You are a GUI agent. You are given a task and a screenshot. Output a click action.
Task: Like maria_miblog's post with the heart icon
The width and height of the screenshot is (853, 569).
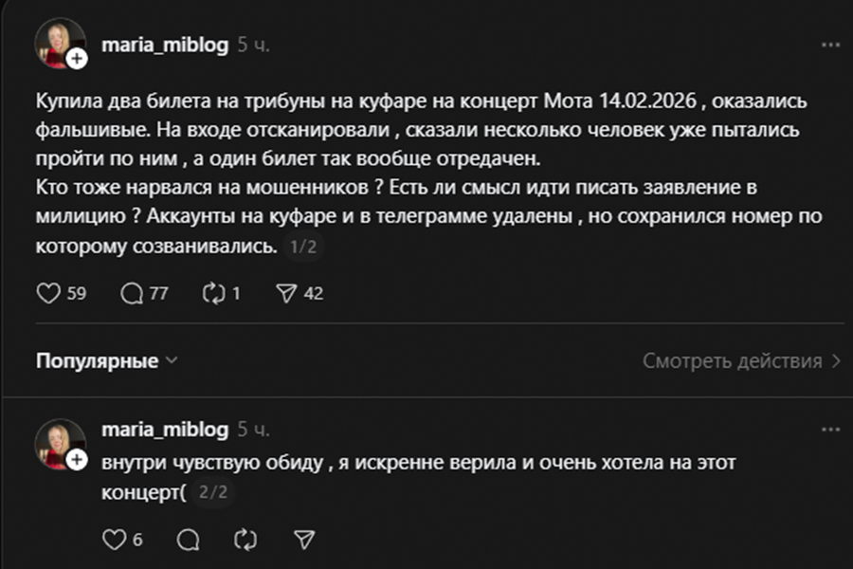click(x=47, y=294)
